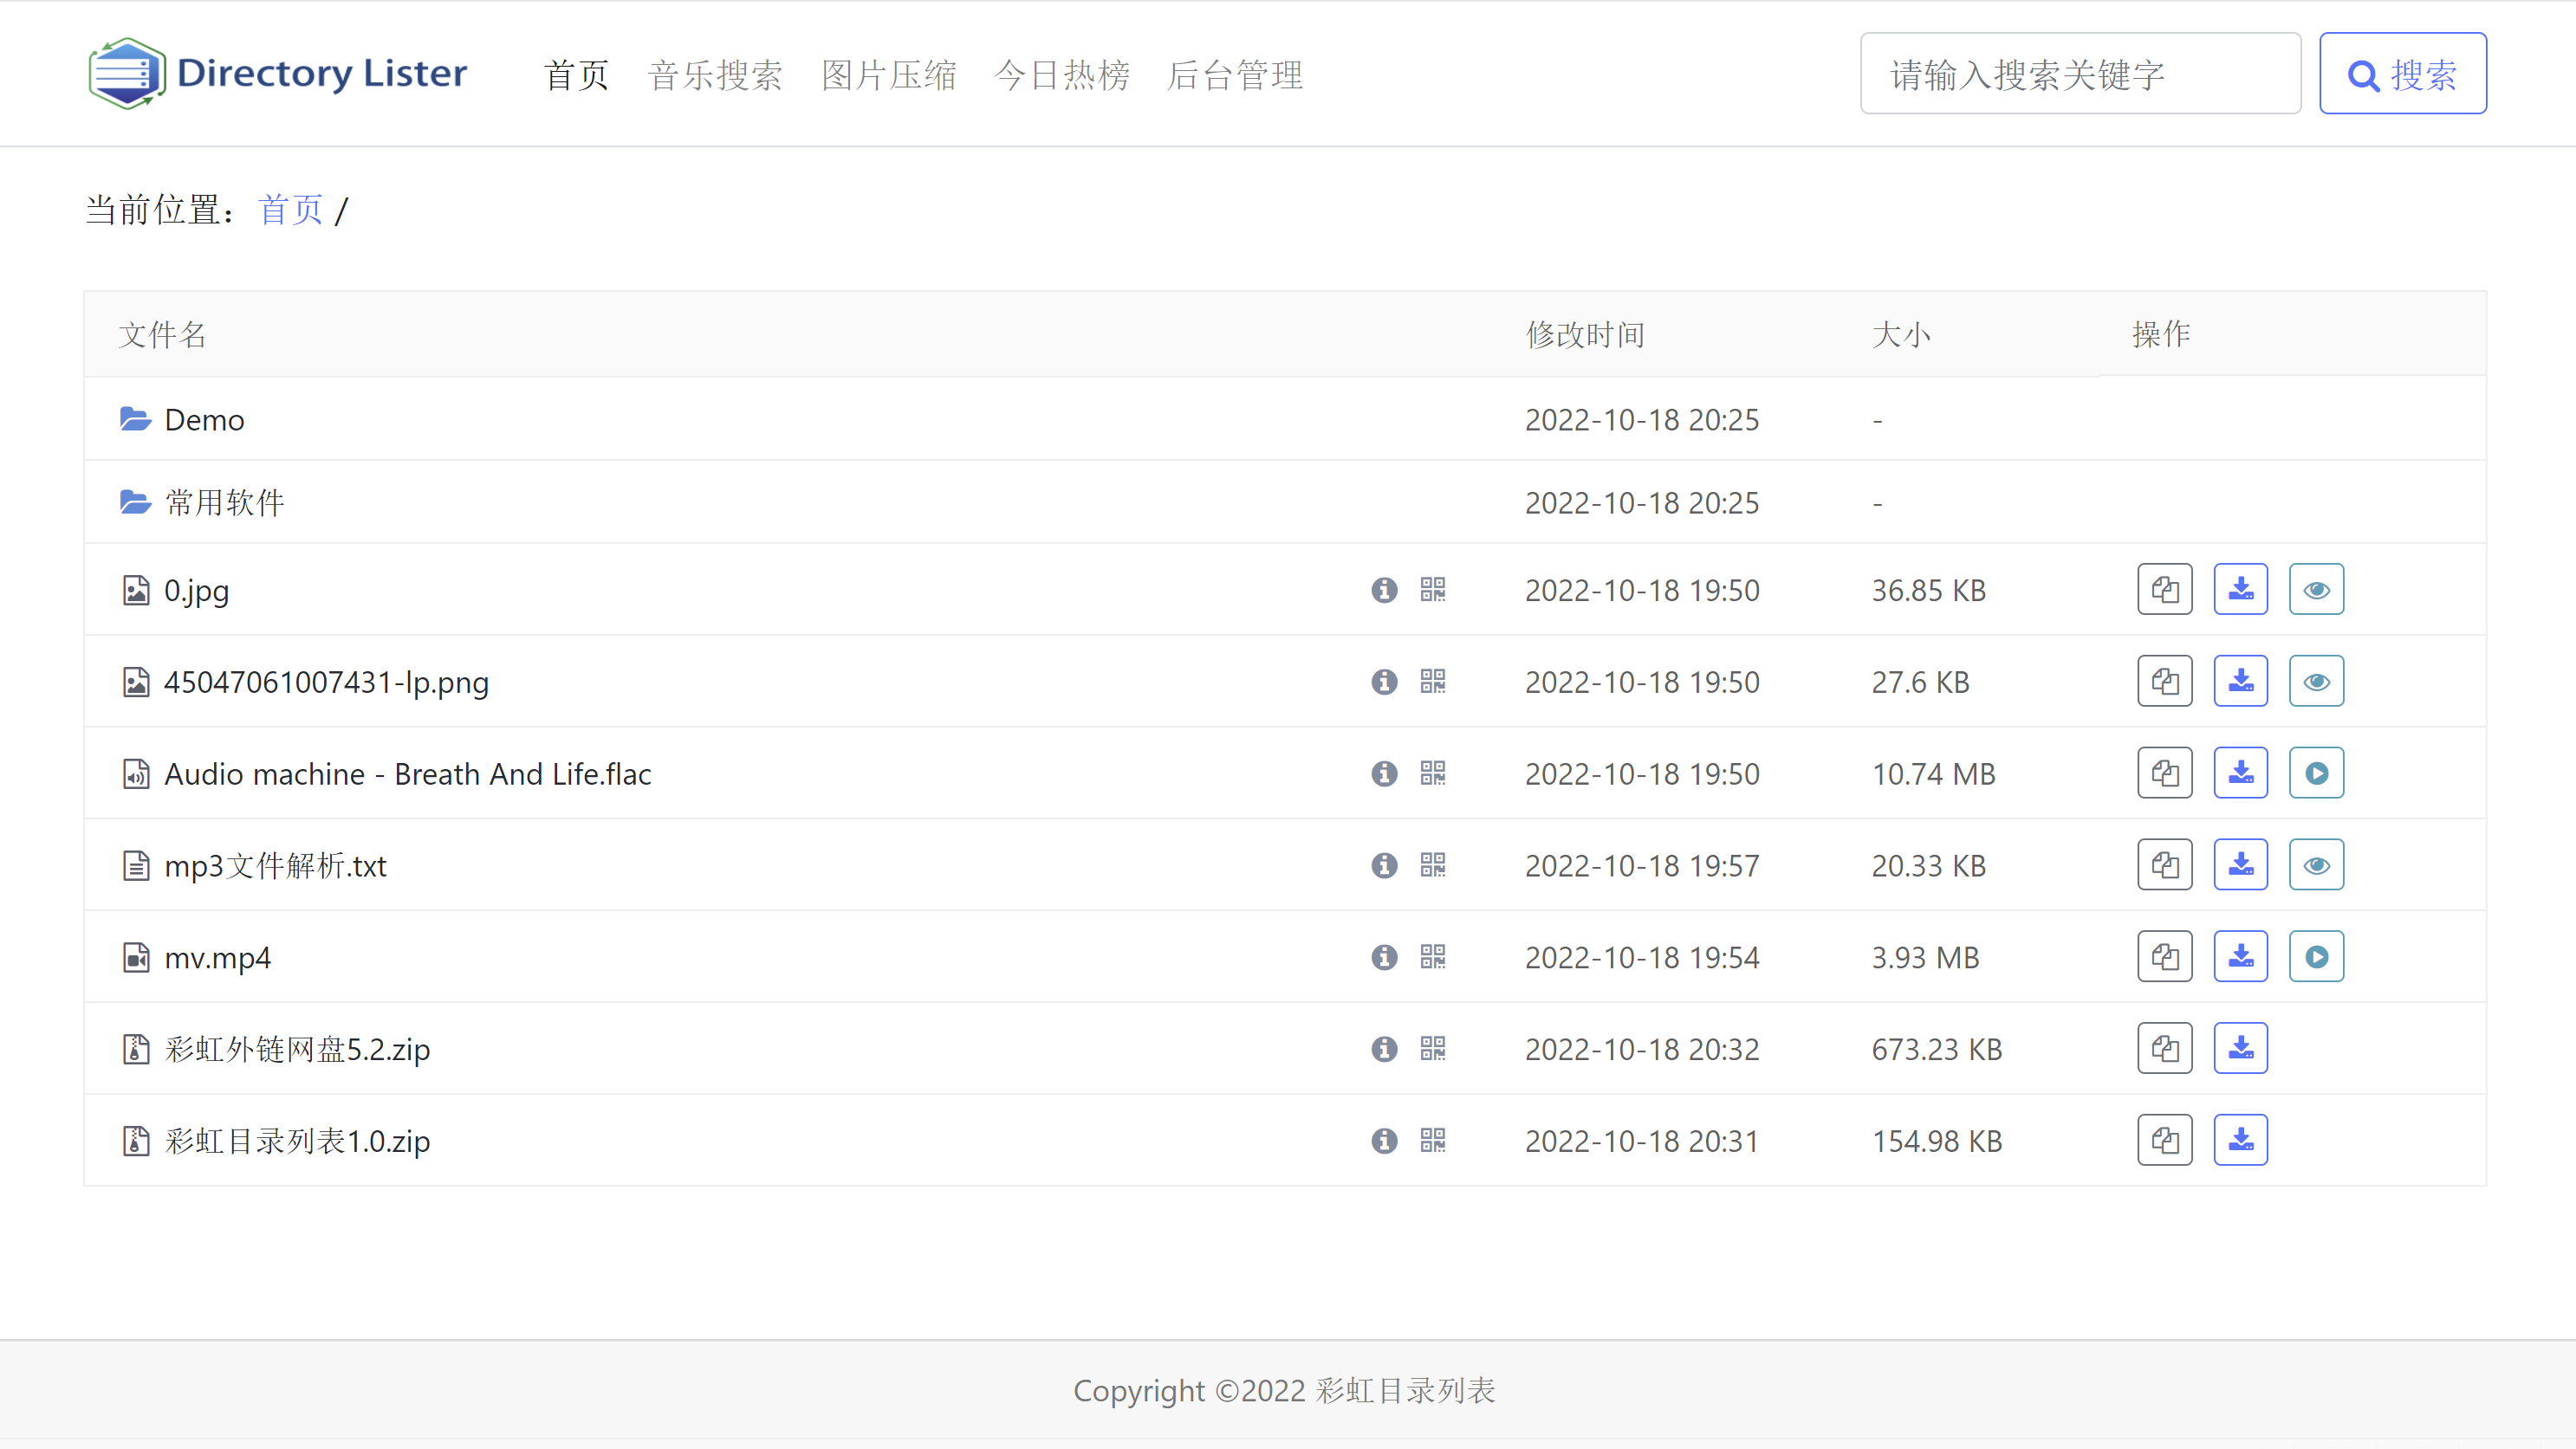The height and width of the screenshot is (1449, 2576).
Task: Click the info icon for mp3文件解析.txt
Action: (1384, 865)
